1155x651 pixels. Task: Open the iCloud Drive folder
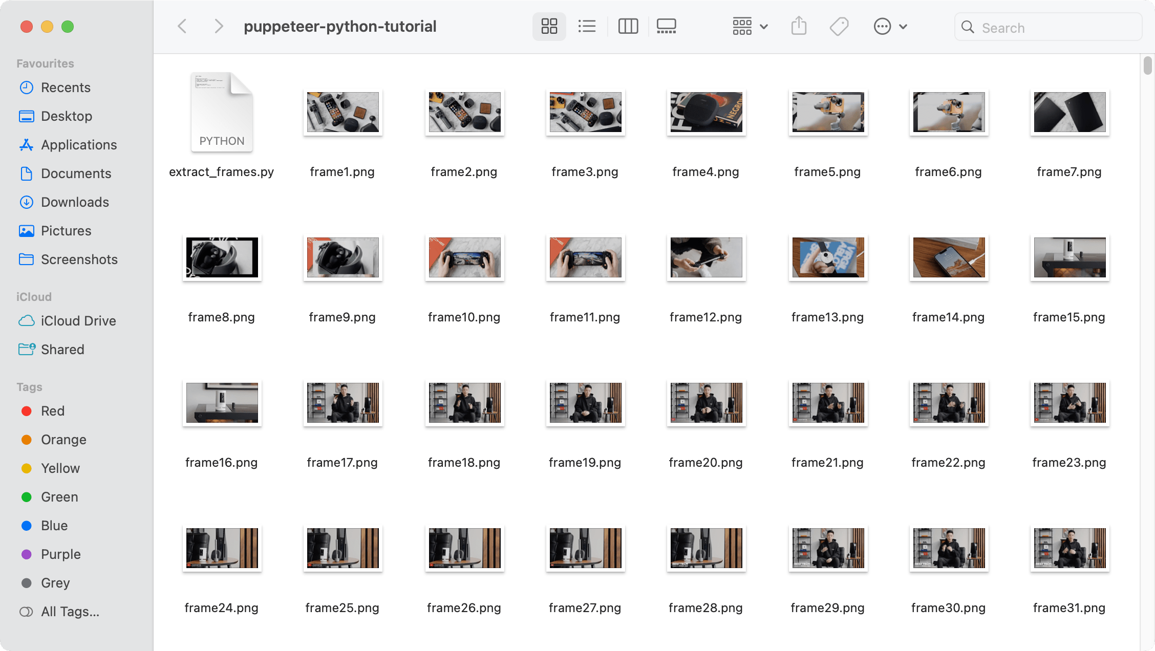(x=78, y=321)
